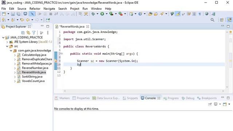Viewport: 233px width, 131px height.
Task: Select ReverseNumber.java in Project Explorer
Action: (35, 68)
